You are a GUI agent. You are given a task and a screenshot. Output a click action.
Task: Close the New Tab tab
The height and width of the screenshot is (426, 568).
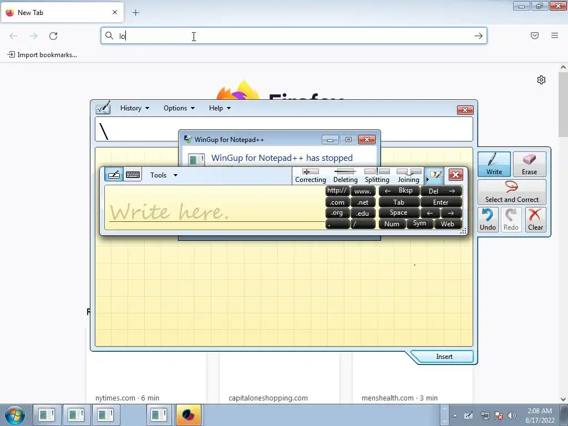pos(115,12)
